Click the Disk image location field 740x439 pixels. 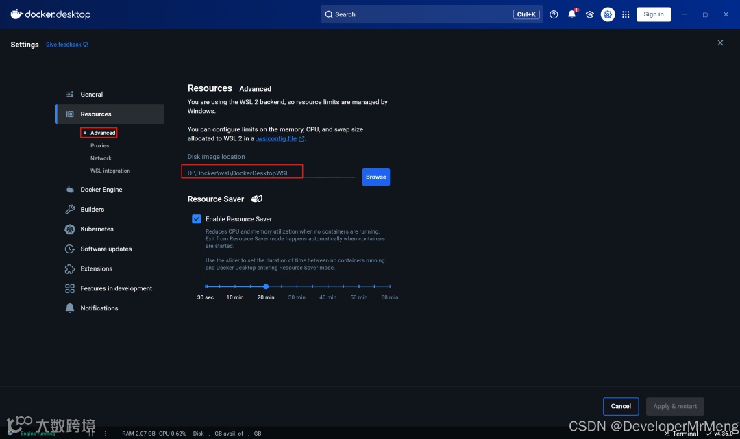pyautogui.click(x=271, y=173)
